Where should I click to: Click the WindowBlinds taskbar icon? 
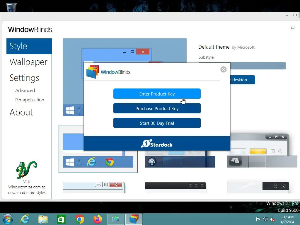coord(134,219)
